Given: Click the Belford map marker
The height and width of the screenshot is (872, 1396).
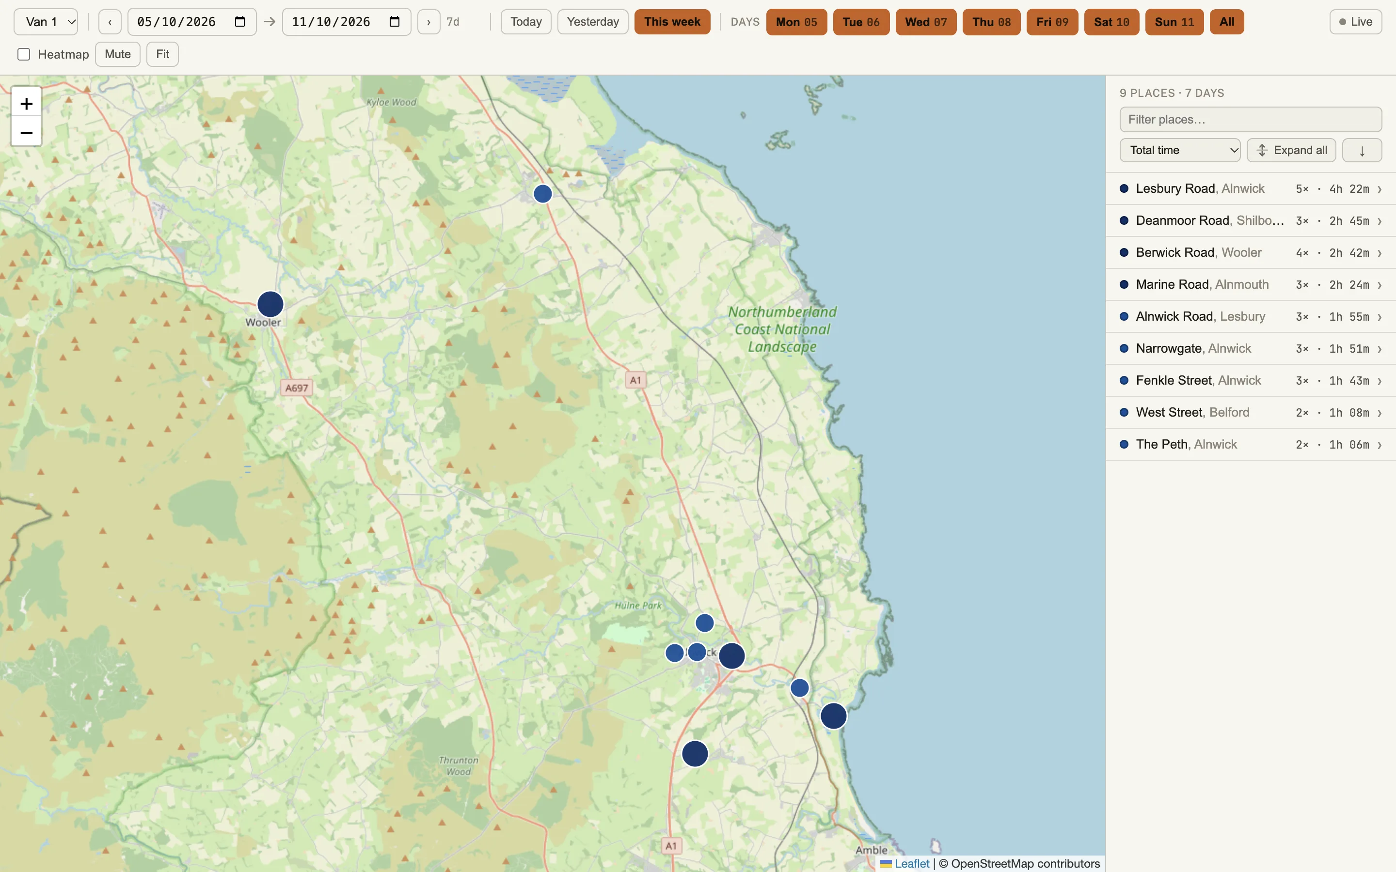Looking at the screenshot, I should point(542,194).
